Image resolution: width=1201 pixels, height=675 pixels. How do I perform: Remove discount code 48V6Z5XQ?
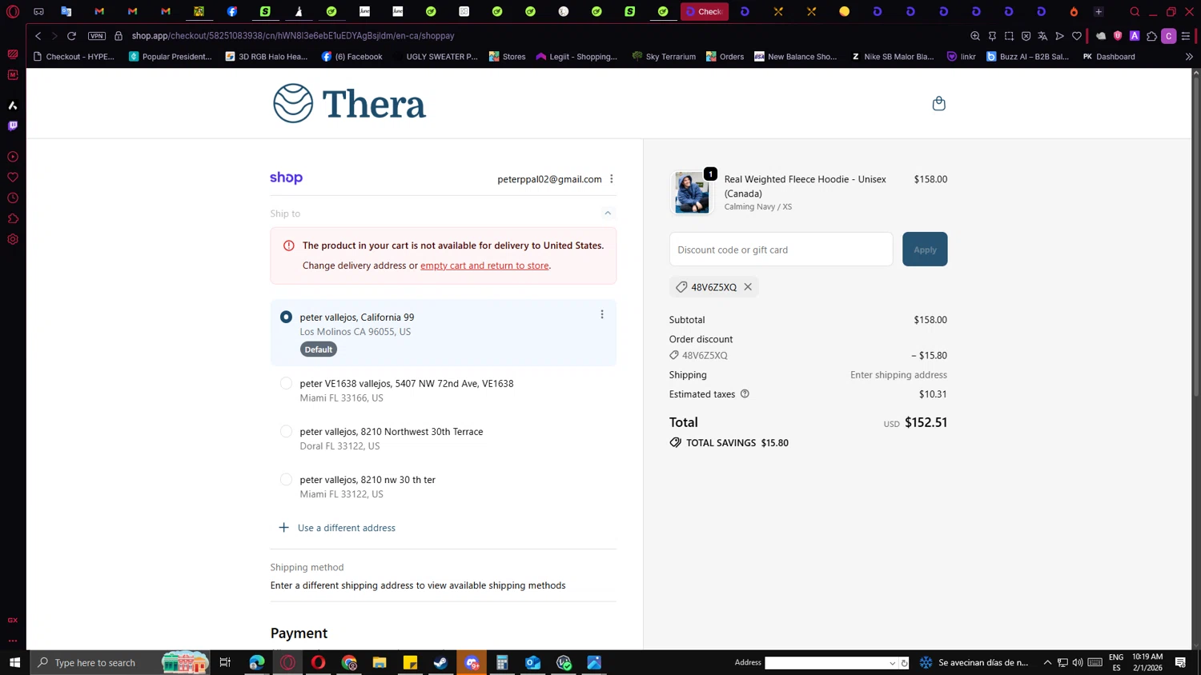point(748,287)
